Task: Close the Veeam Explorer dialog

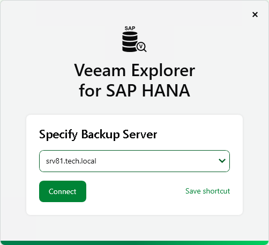Action: pyautogui.click(x=255, y=14)
